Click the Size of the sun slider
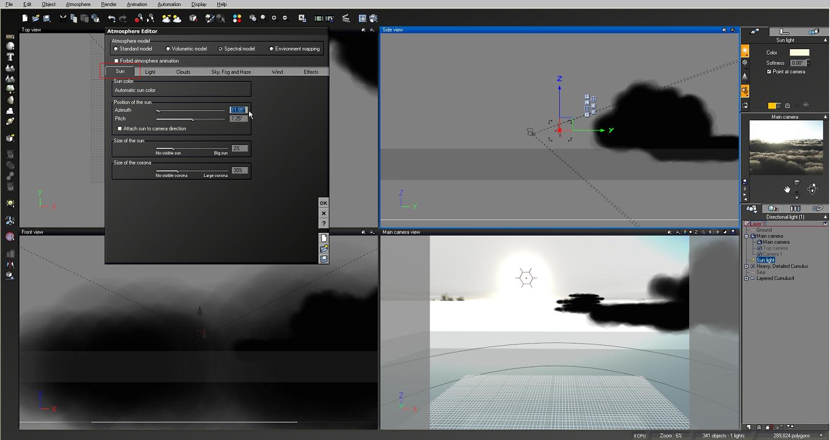830x440 pixels. pyautogui.click(x=192, y=148)
